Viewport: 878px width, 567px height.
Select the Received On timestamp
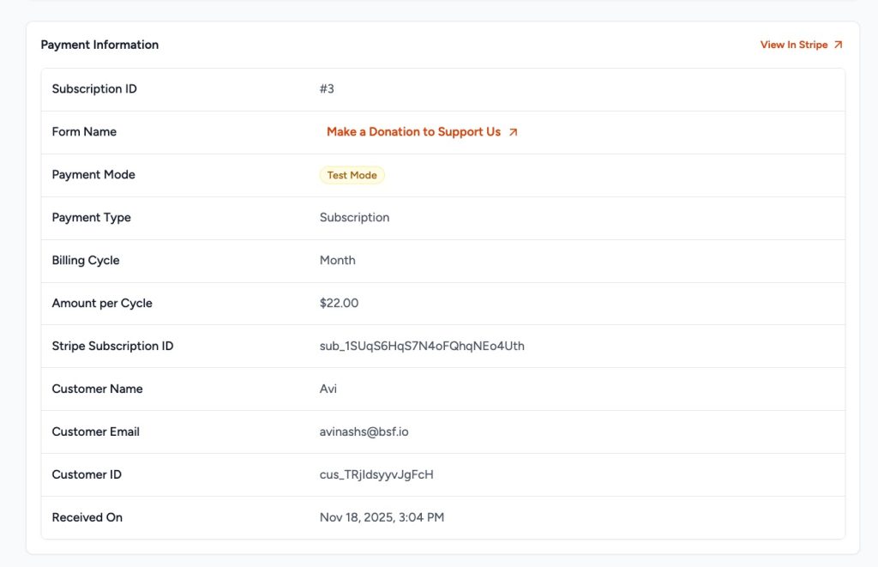[380, 517]
